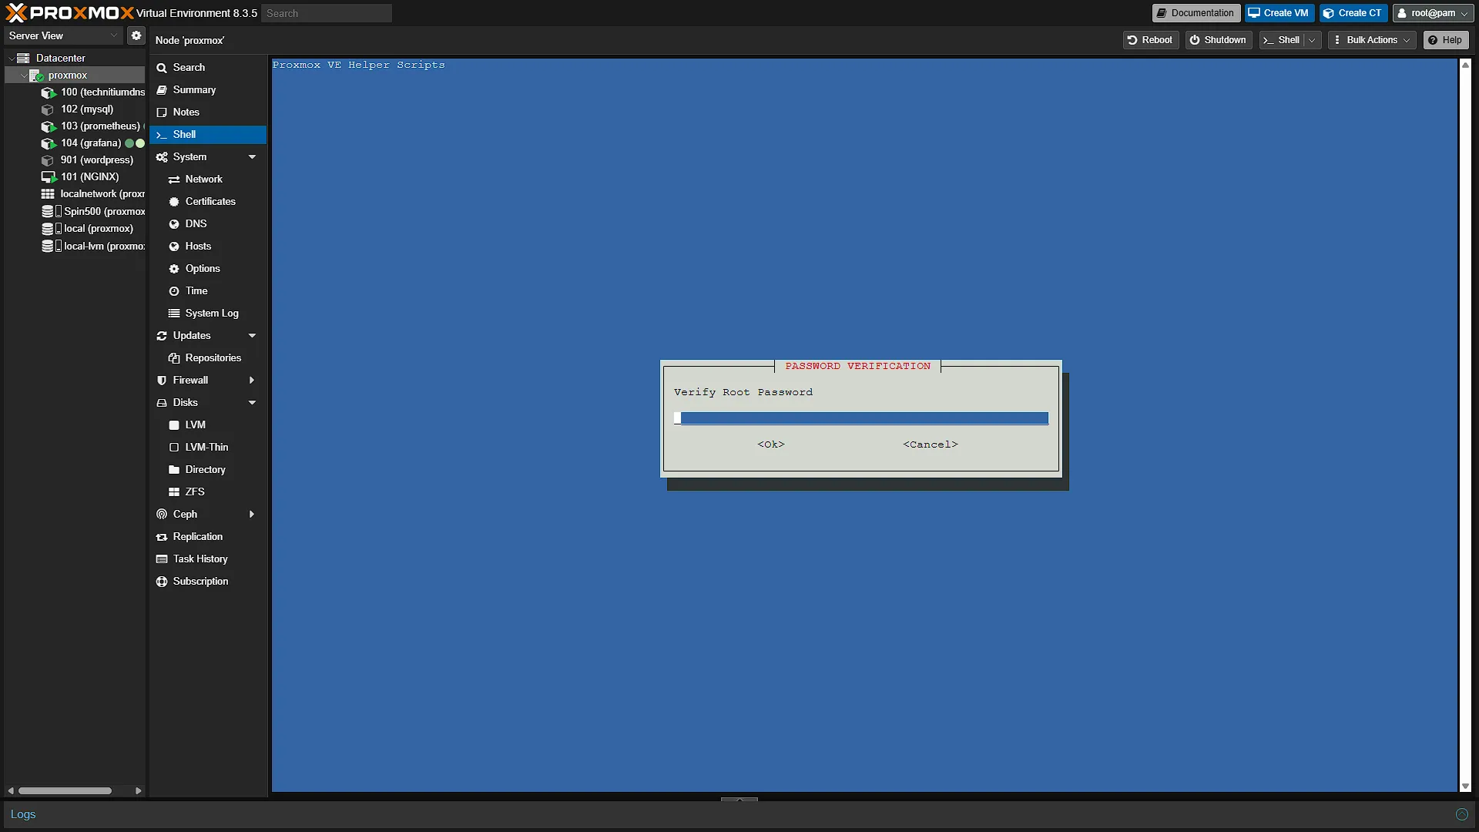Select Spin500 storage icon
Viewport: 1479px width, 832px height.
point(48,211)
